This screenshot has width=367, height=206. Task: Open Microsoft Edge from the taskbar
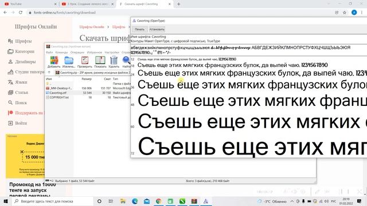pos(135,201)
